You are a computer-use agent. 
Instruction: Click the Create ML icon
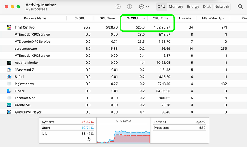(x=9, y=105)
